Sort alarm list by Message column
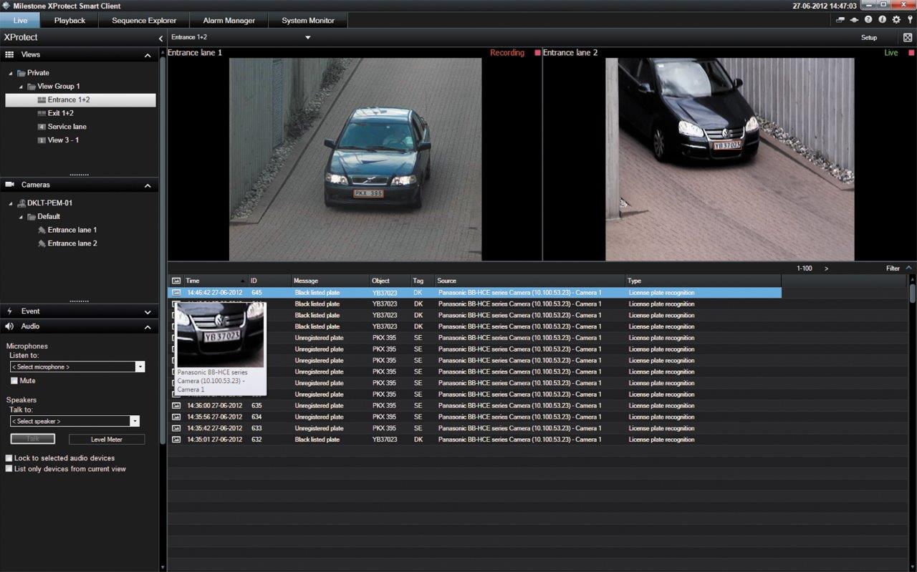The image size is (917, 572). point(330,281)
